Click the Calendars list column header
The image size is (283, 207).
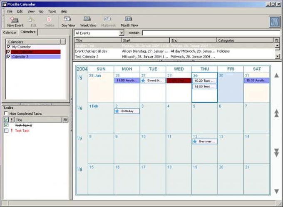pos(33,42)
